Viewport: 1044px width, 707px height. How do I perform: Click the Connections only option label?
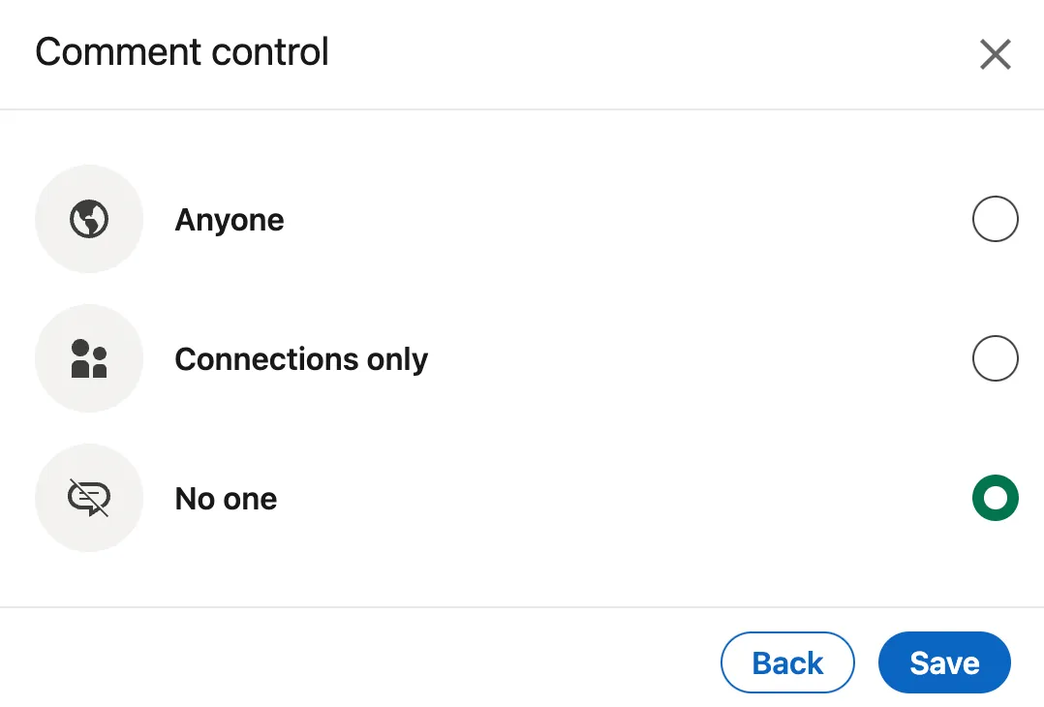pyautogui.click(x=301, y=360)
